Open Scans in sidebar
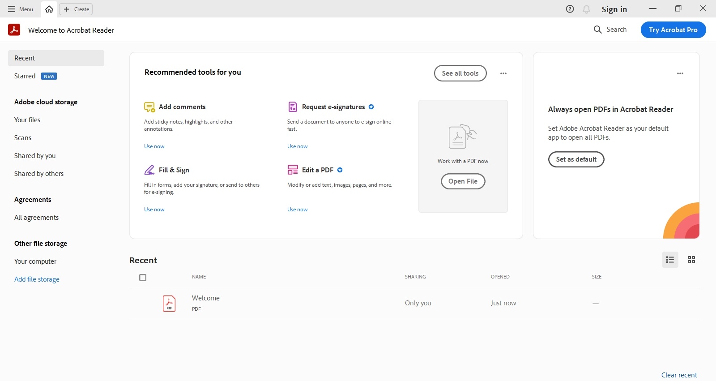 point(23,138)
